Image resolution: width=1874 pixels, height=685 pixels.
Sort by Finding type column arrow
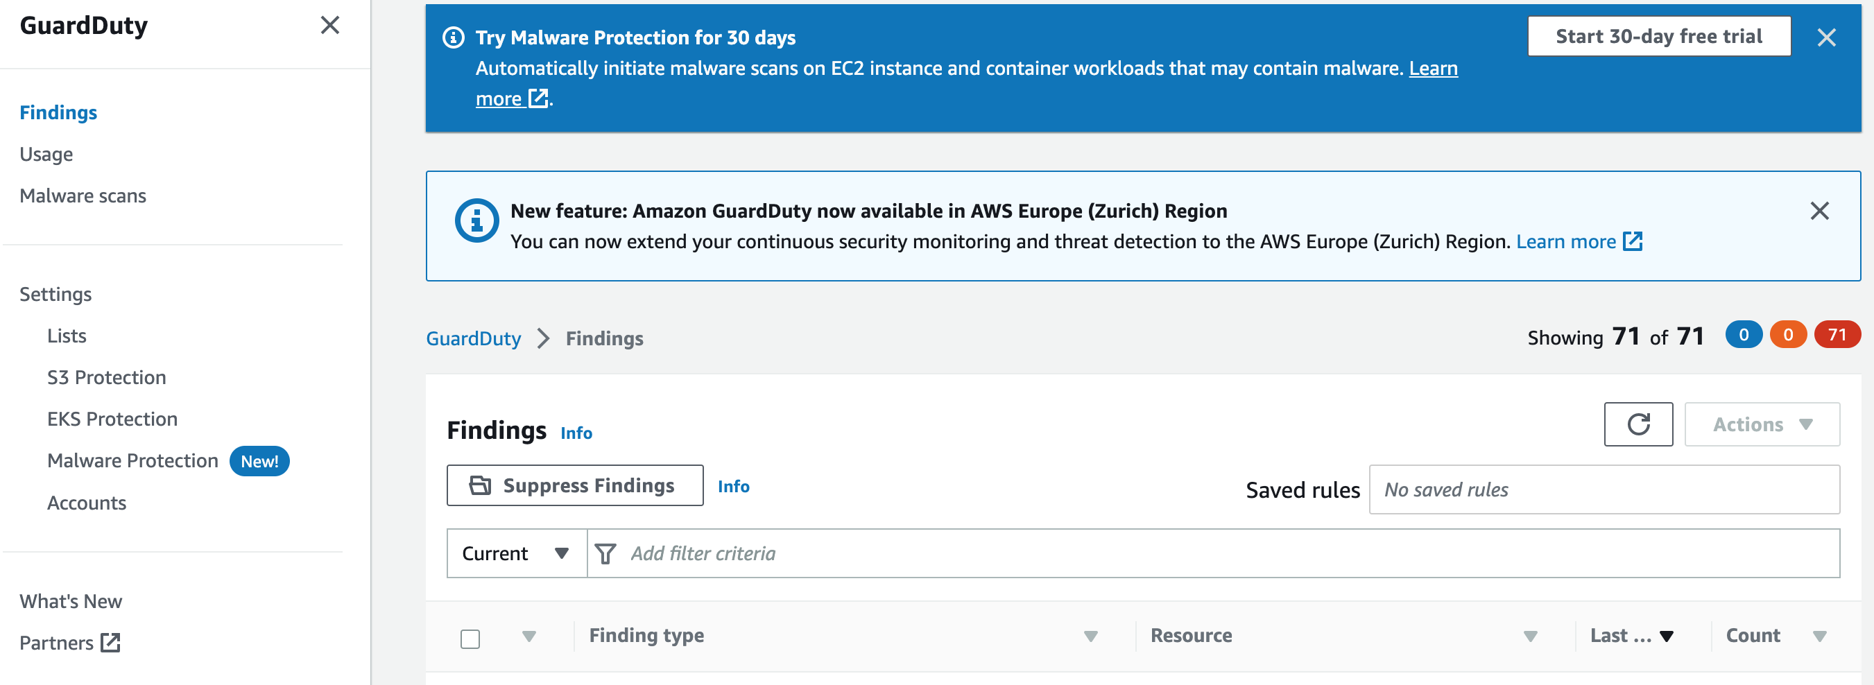click(1090, 636)
